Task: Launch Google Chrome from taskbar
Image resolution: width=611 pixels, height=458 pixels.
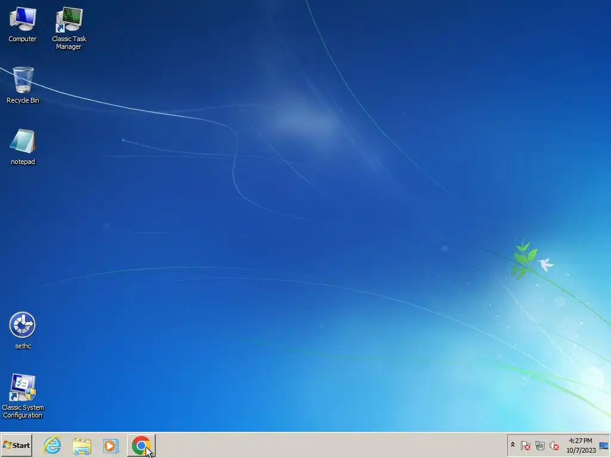Action: [141, 445]
